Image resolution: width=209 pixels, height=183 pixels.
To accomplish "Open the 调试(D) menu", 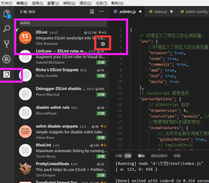I will click(85, 3).
